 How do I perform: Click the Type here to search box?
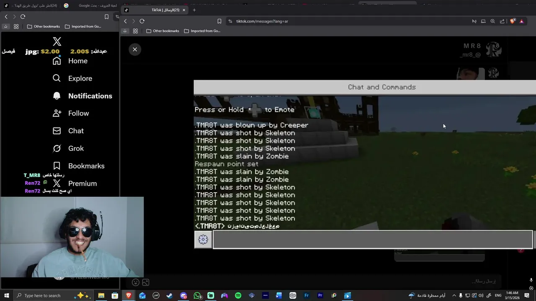tap(54, 296)
